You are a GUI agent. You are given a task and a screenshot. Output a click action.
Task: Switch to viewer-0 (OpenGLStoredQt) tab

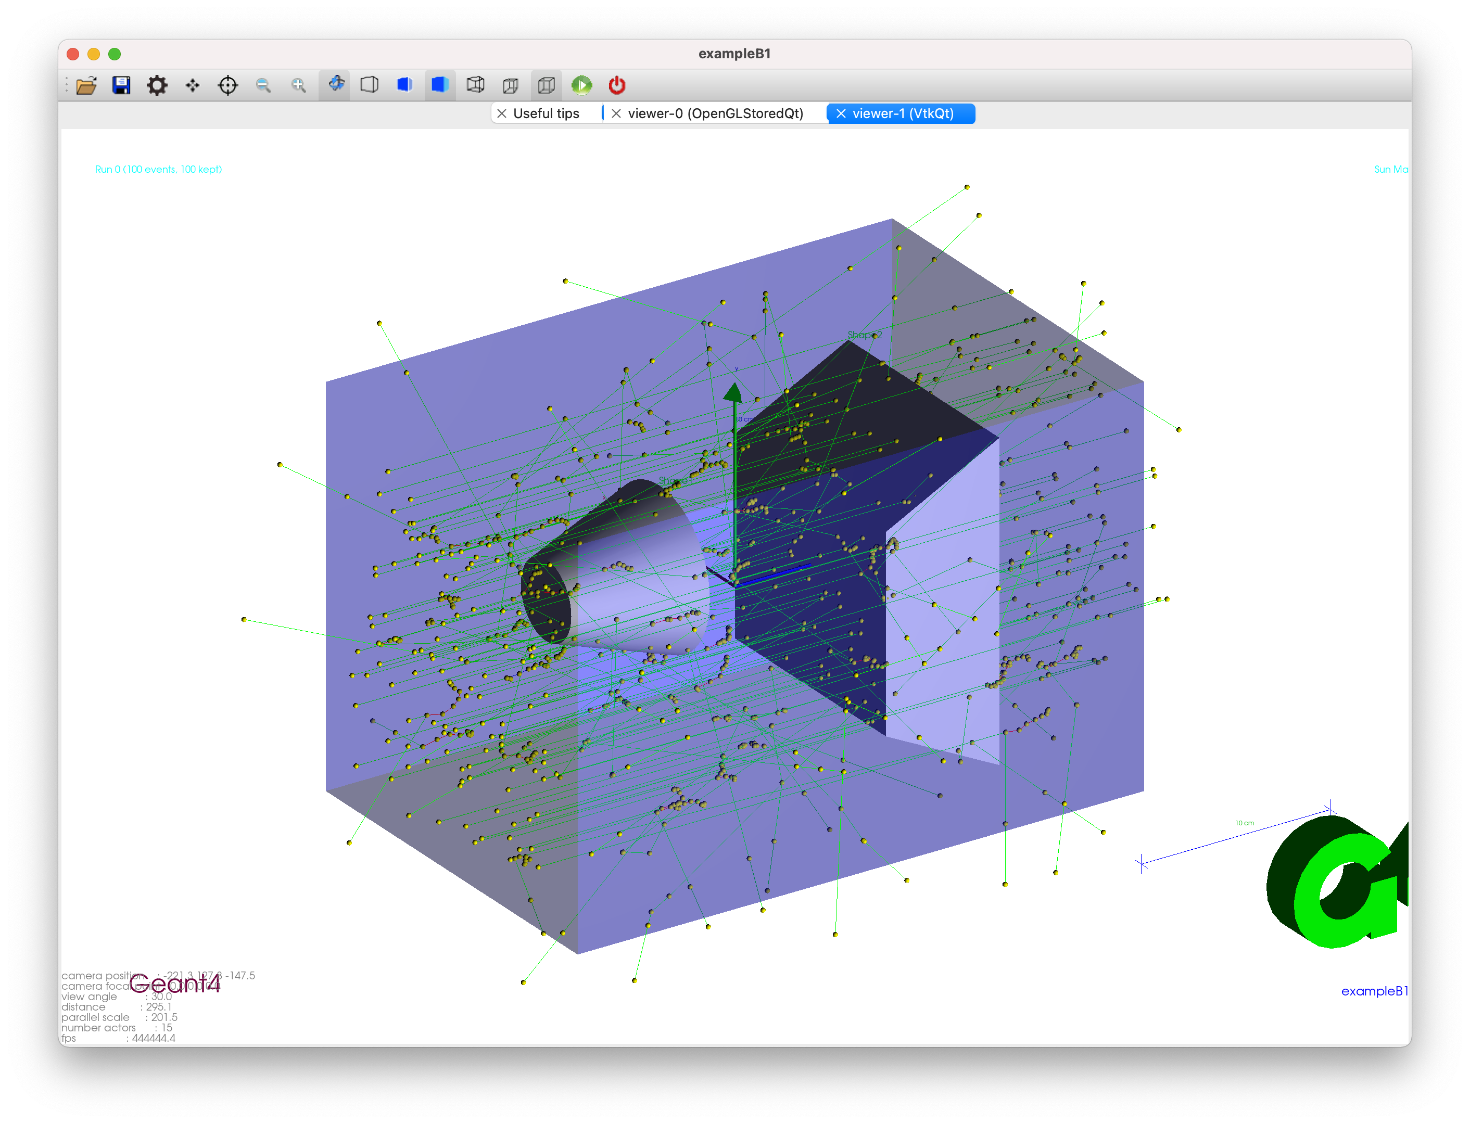[x=715, y=114]
